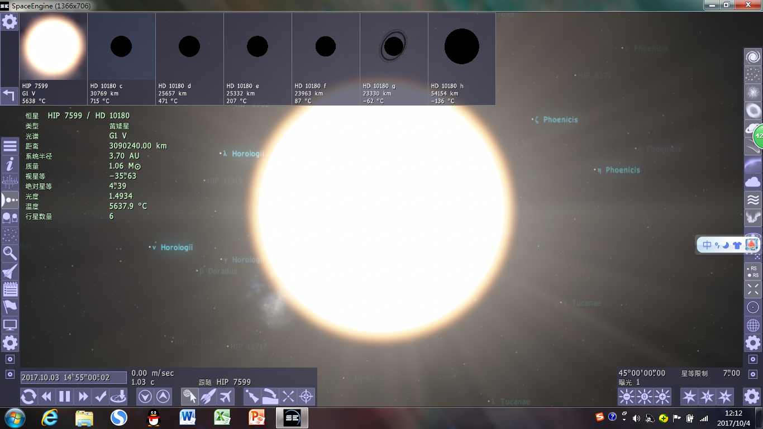
Task: Click the crosshair target center icon
Action: (x=306, y=397)
